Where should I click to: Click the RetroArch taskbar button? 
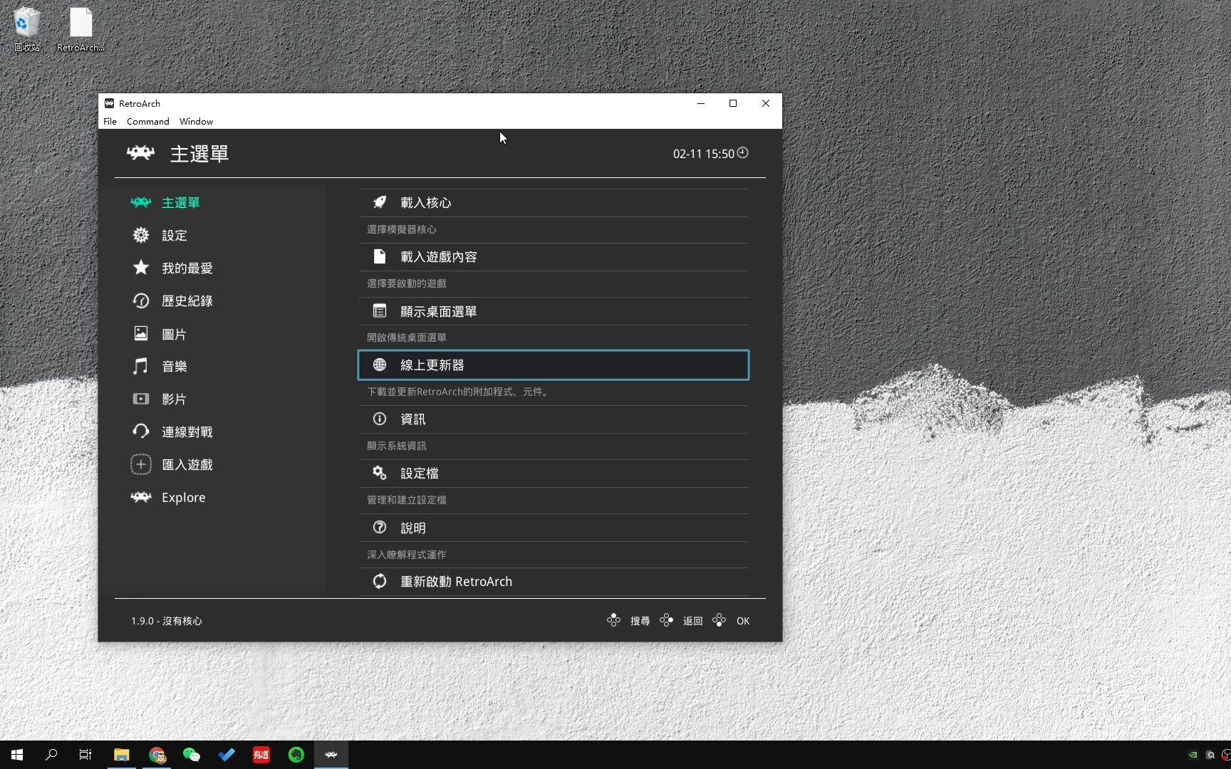tap(331, 755)
